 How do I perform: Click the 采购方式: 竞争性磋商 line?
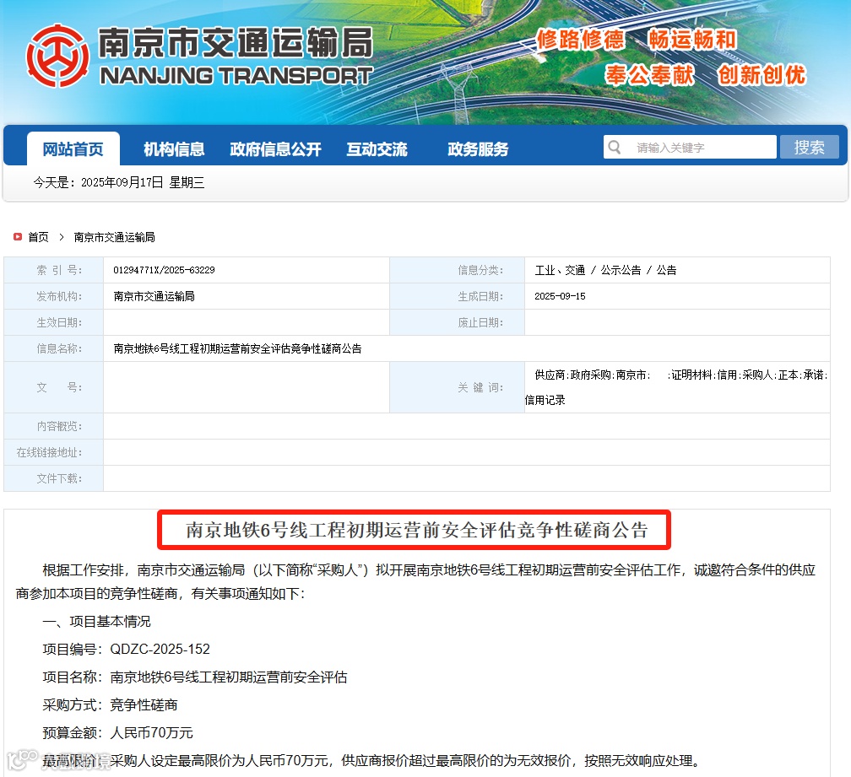(110, 705)
